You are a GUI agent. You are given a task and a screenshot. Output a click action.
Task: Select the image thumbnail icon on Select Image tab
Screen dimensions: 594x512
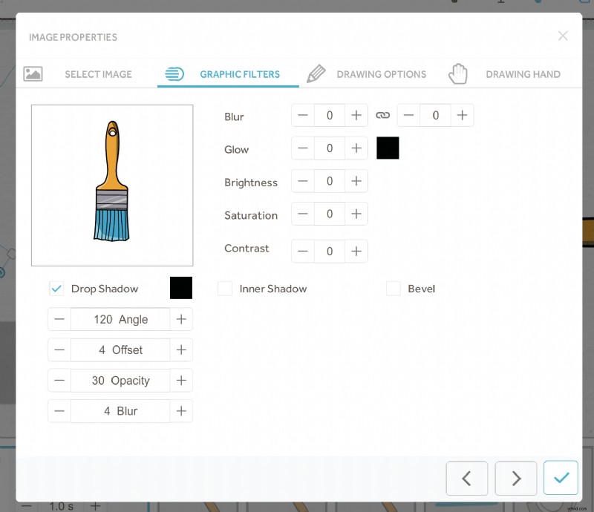pos(33,73)
